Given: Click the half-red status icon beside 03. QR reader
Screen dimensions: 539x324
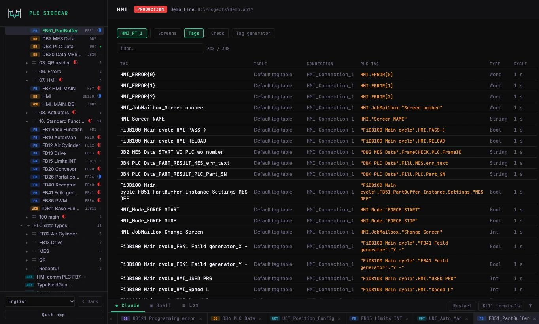Looking at the screenshot, I should point(75,62).
